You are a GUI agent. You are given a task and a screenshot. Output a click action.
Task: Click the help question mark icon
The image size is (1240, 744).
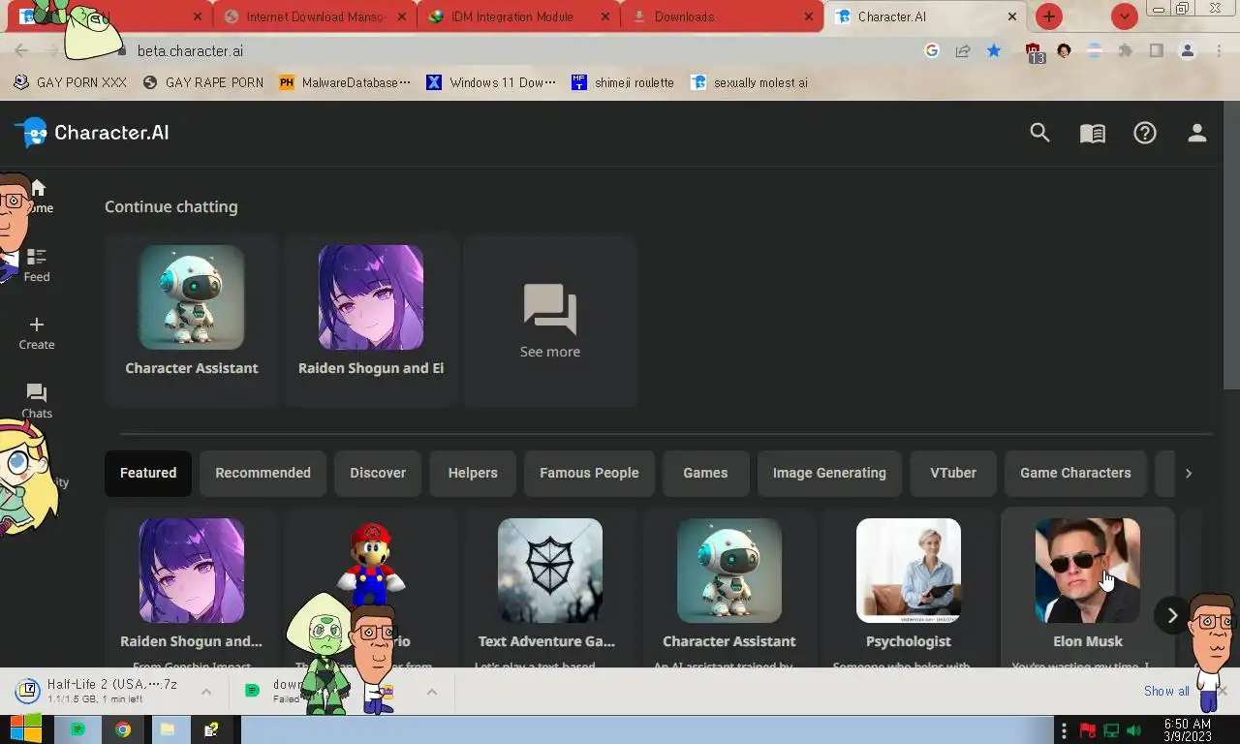1145,133
